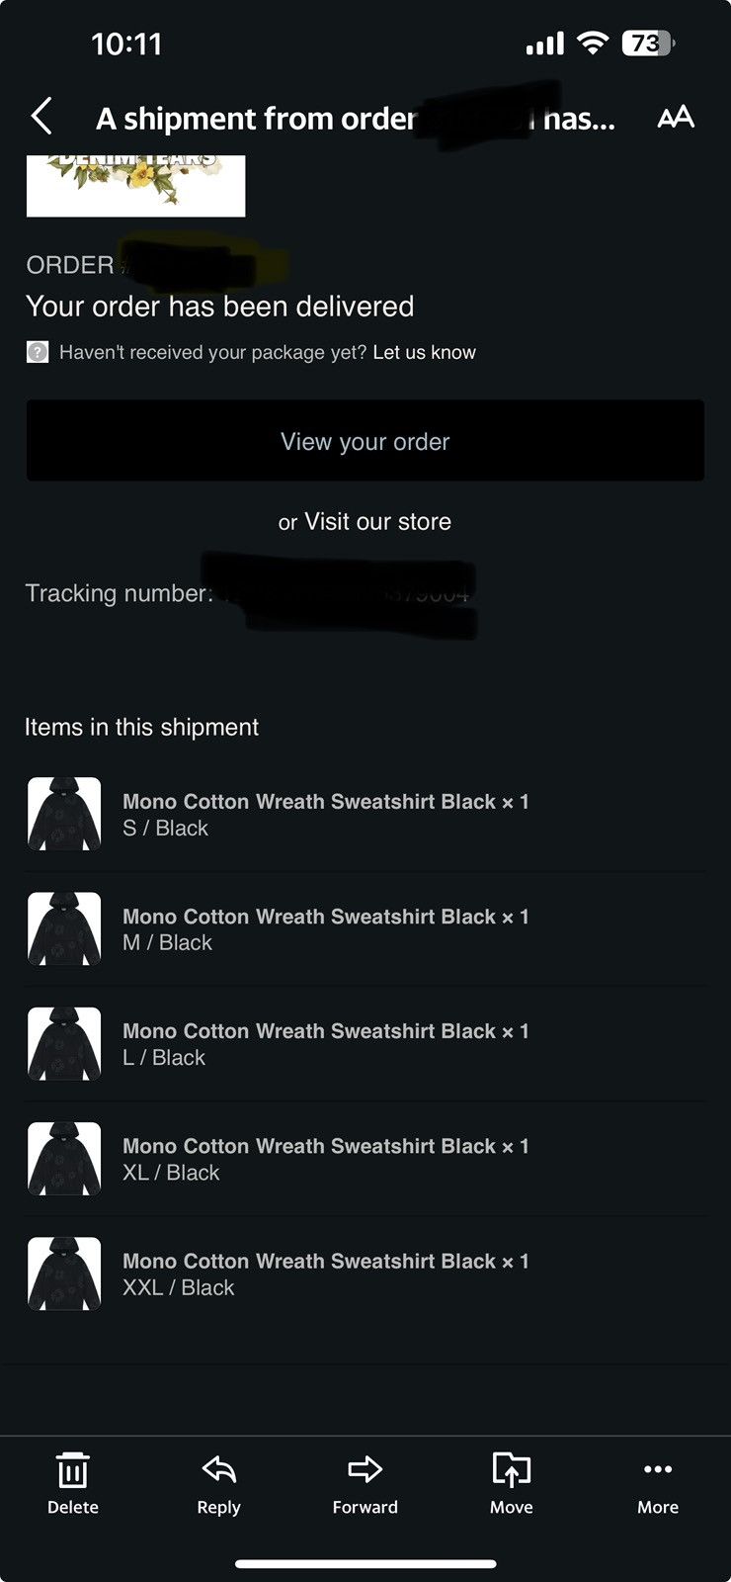Tap the L / Black sweatshirt thumbnail

tap(64, 1043)
